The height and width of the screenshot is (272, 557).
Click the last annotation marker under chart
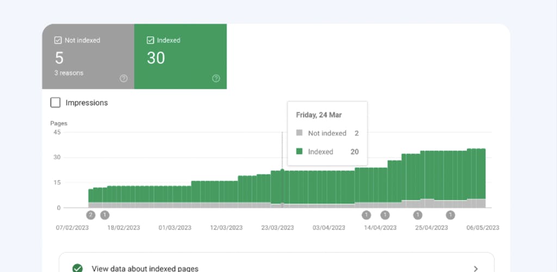pyautogui.click(x=450, y=215)
